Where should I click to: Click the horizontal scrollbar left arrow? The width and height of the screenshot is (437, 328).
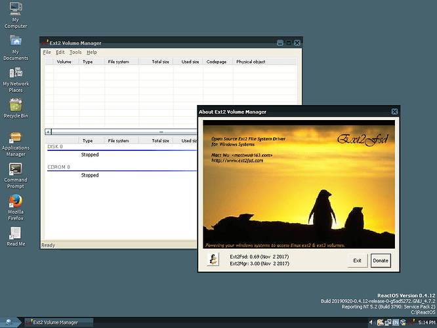click(48, 132)
